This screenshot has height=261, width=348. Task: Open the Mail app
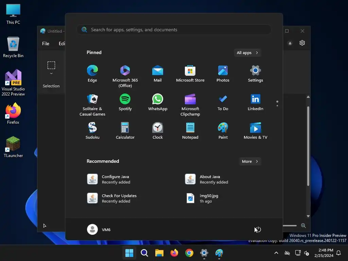158,74
